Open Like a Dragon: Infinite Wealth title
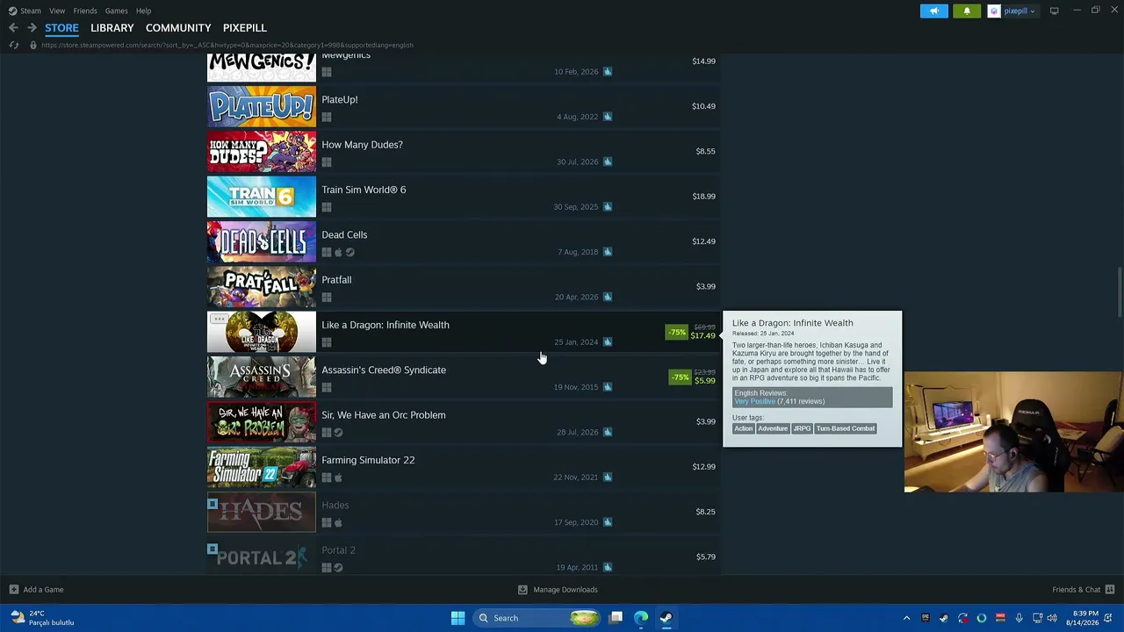Viewport: 1124px width, 632px height. tap(385, 325)
